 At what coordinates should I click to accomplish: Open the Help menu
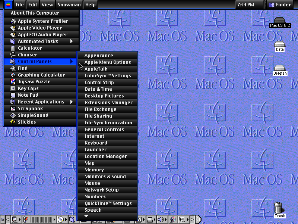(90, 4)
